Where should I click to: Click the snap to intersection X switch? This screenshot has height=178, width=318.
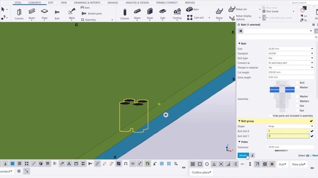click(221, 164)
